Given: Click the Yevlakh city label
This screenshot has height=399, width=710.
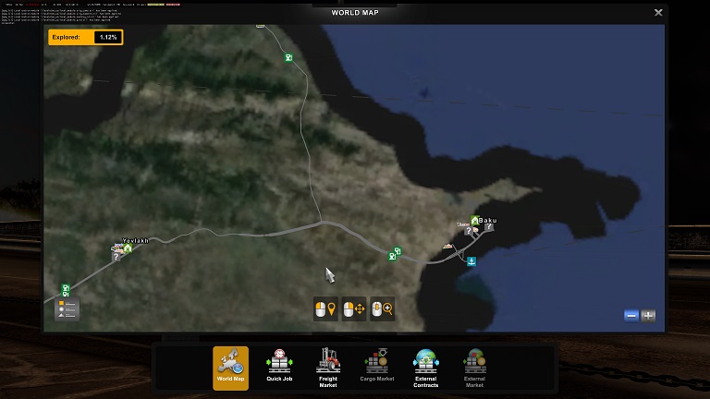Looking at the screenshot, I should pyautogui.click(x=135, y=241).
